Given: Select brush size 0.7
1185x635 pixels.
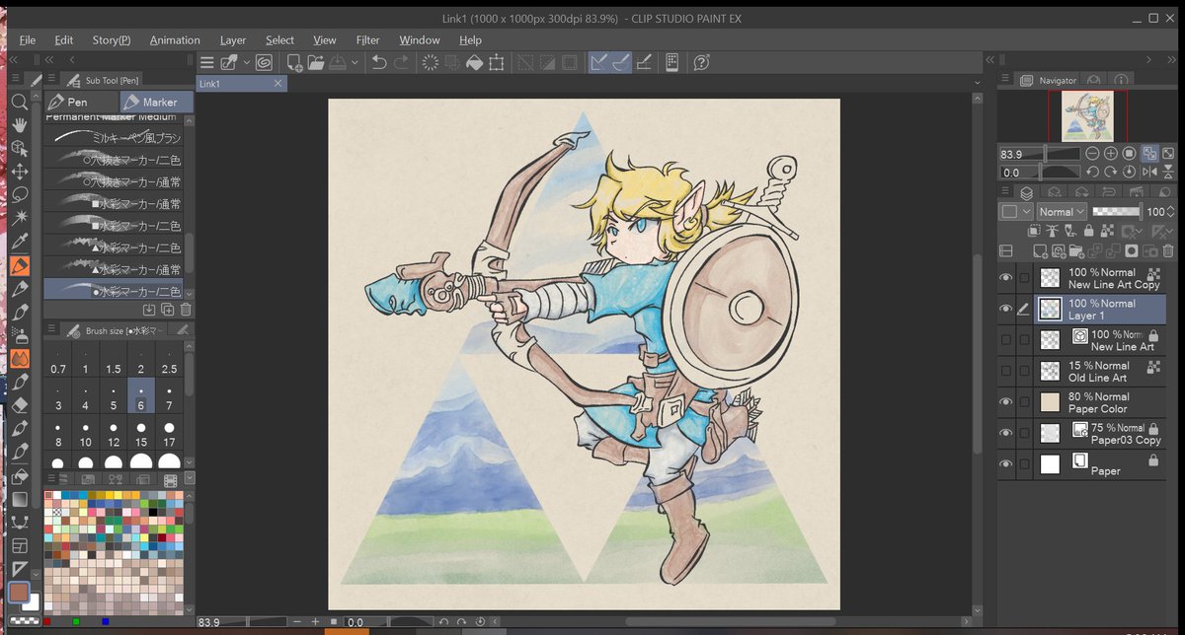Looking at the screenshot, I should click(58, 361).
